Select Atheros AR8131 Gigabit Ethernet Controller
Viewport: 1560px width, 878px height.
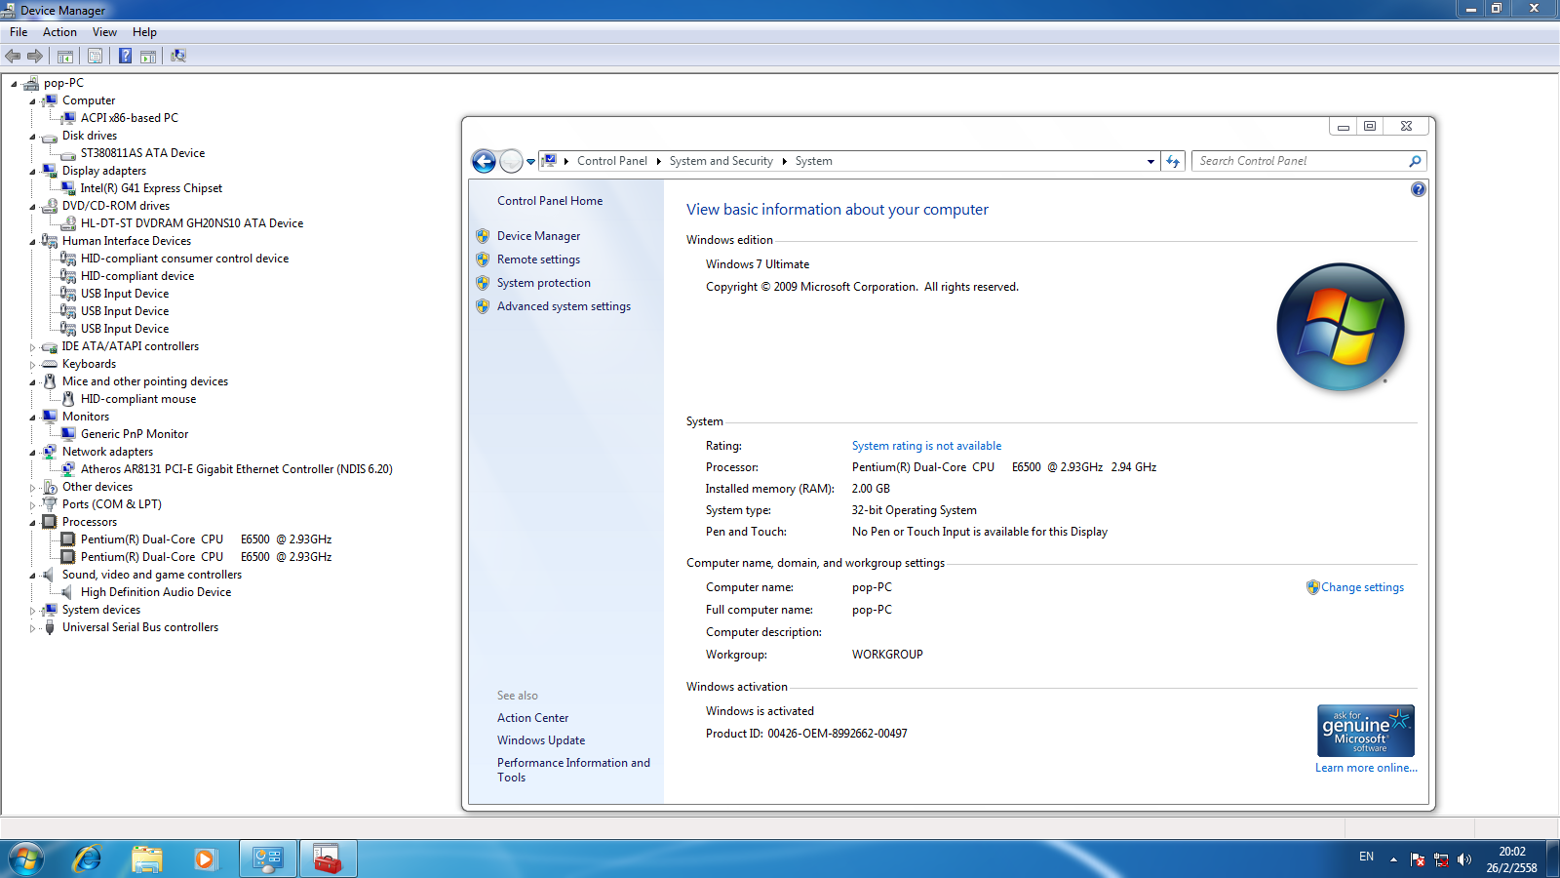237,469
